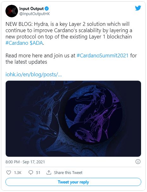Click the Twitter bird logo icon

138,8
